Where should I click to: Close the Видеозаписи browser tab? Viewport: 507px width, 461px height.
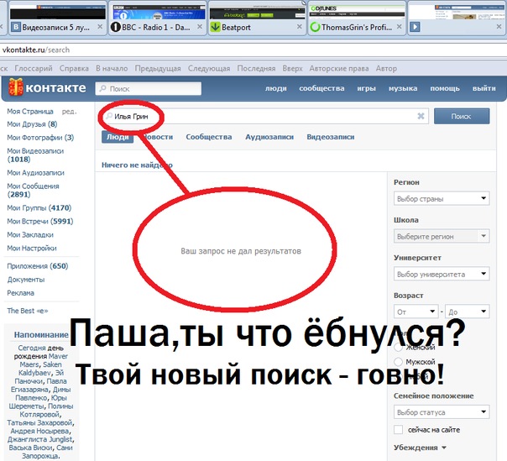[100, 27]
